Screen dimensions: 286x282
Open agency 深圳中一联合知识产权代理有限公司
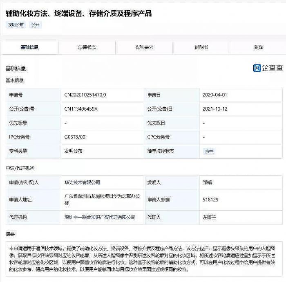point(100,217)
